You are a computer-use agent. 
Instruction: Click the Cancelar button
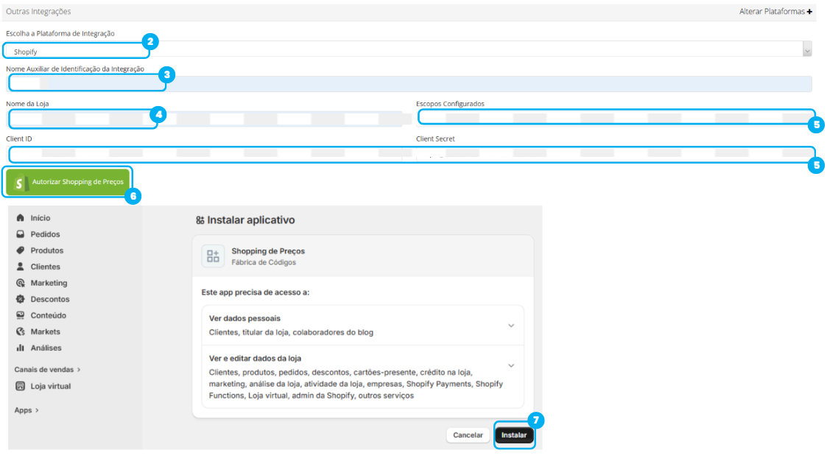468,435
